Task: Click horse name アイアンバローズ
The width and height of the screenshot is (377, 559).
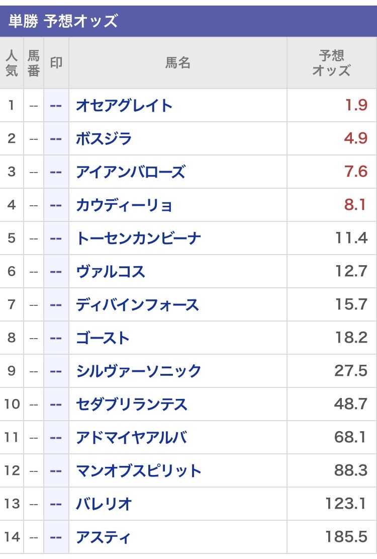Action: (130, 172)
